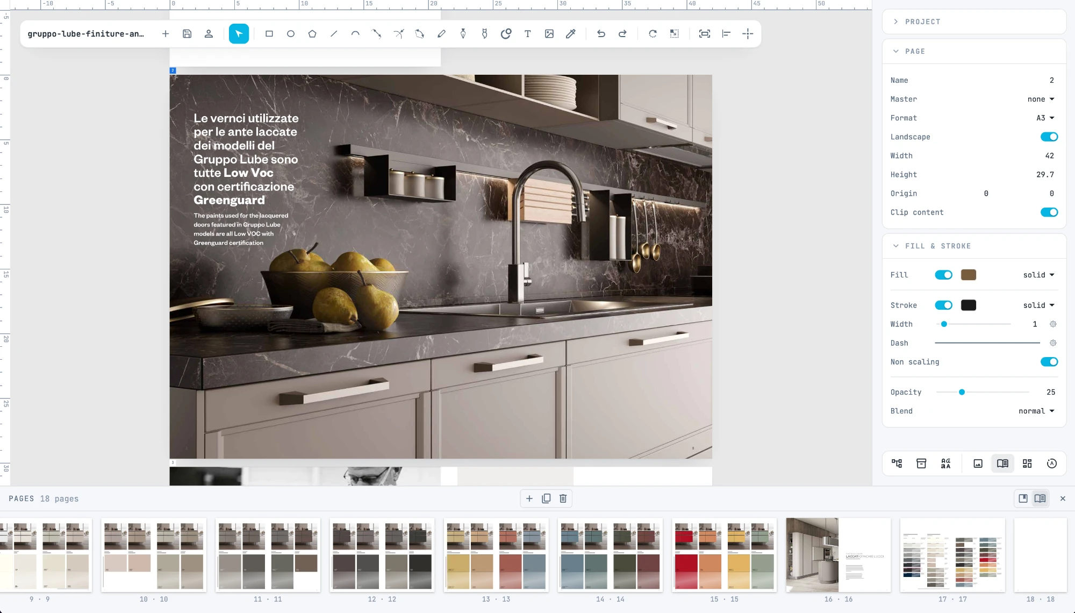Click the page Height field showing 29.7
Screen dimensions: 1075x613
tap(1045, 175)
